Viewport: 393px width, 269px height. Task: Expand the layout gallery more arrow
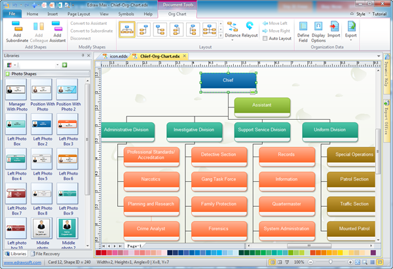click(221, 35)
